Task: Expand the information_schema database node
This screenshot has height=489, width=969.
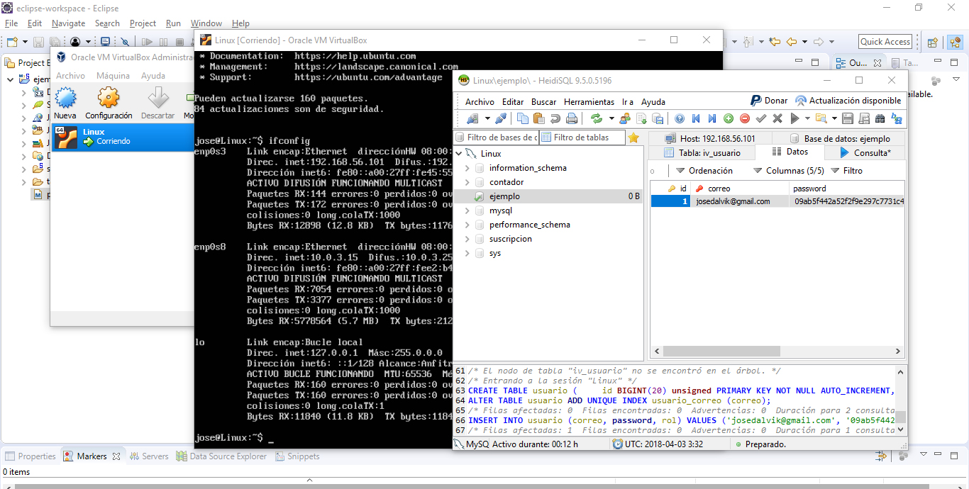Action: pyautogui.click(x=467, y=168)
